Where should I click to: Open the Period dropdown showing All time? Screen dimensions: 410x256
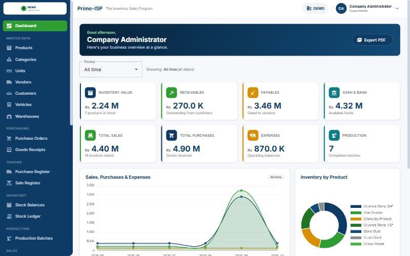(x=111, y=70)
